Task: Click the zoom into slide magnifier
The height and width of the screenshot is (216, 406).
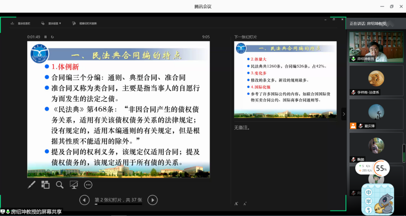Action: [60, 185]
